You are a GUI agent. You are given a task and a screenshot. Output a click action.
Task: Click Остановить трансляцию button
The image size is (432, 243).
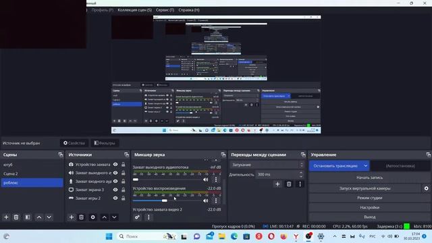[x=335, y=166]
